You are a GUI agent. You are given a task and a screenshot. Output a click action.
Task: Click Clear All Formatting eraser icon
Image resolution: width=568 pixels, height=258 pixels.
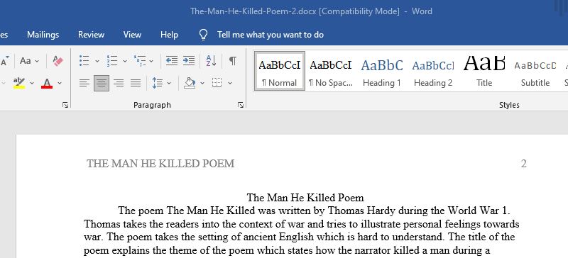click(58, 61)
